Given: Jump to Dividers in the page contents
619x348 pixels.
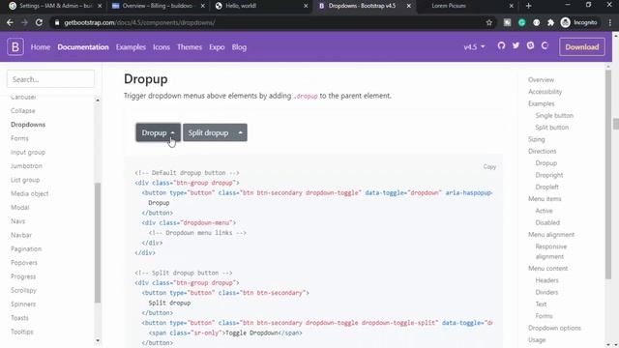Looking at the screenshot, I should (x=546, y=292).
